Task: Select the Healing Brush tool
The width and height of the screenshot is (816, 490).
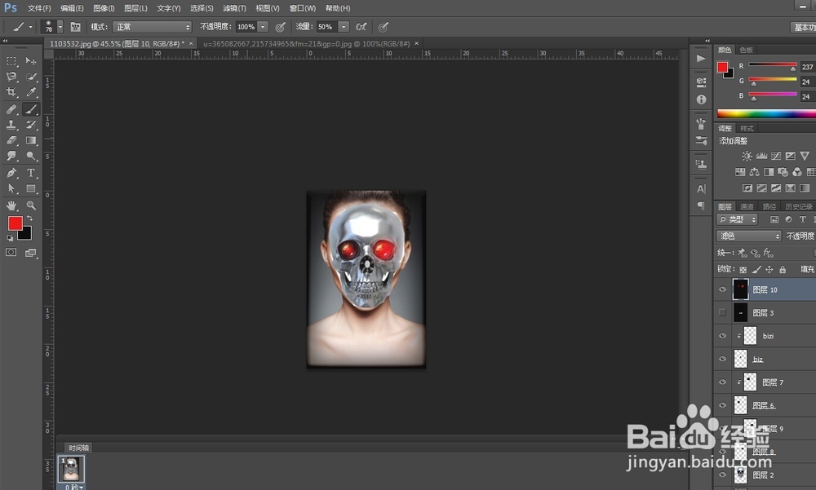Action: (x=11, y=109)
